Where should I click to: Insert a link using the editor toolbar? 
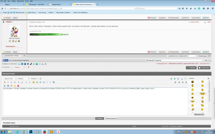coord(37,82)
